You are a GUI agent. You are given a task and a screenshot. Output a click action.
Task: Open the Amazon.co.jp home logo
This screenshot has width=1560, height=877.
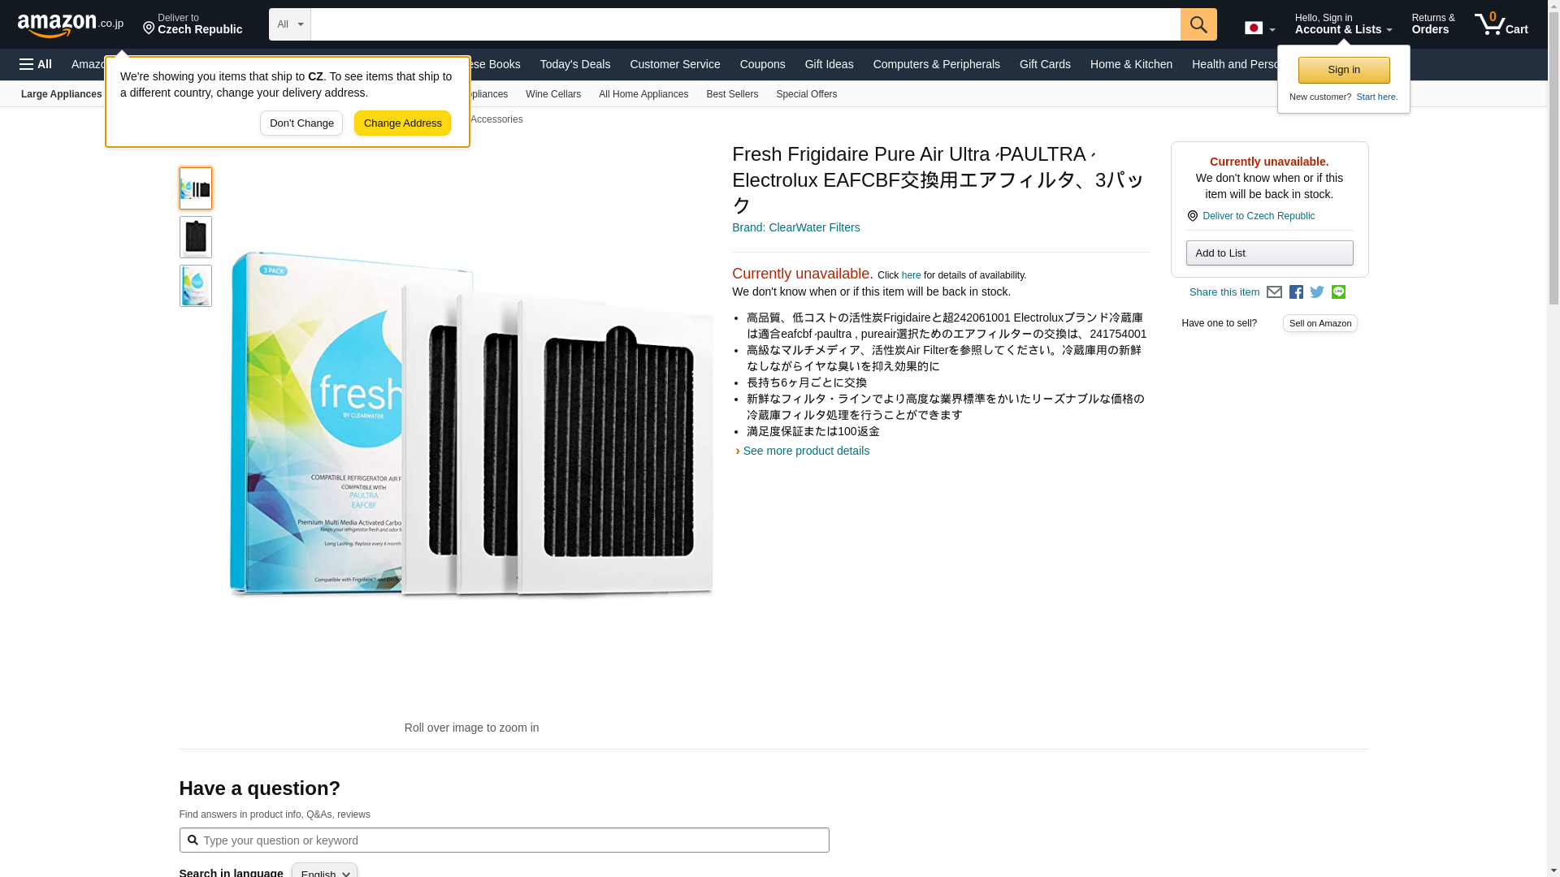[x=71, y=25]
